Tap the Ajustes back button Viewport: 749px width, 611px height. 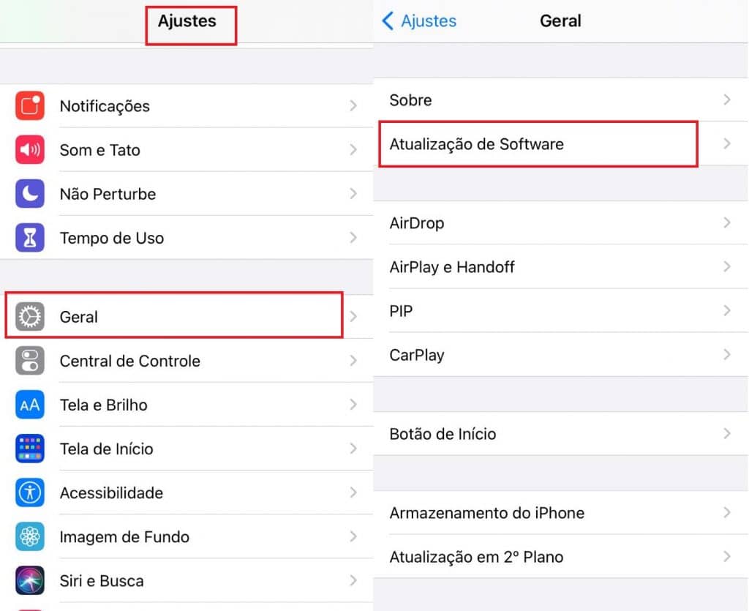click(418, 21)
